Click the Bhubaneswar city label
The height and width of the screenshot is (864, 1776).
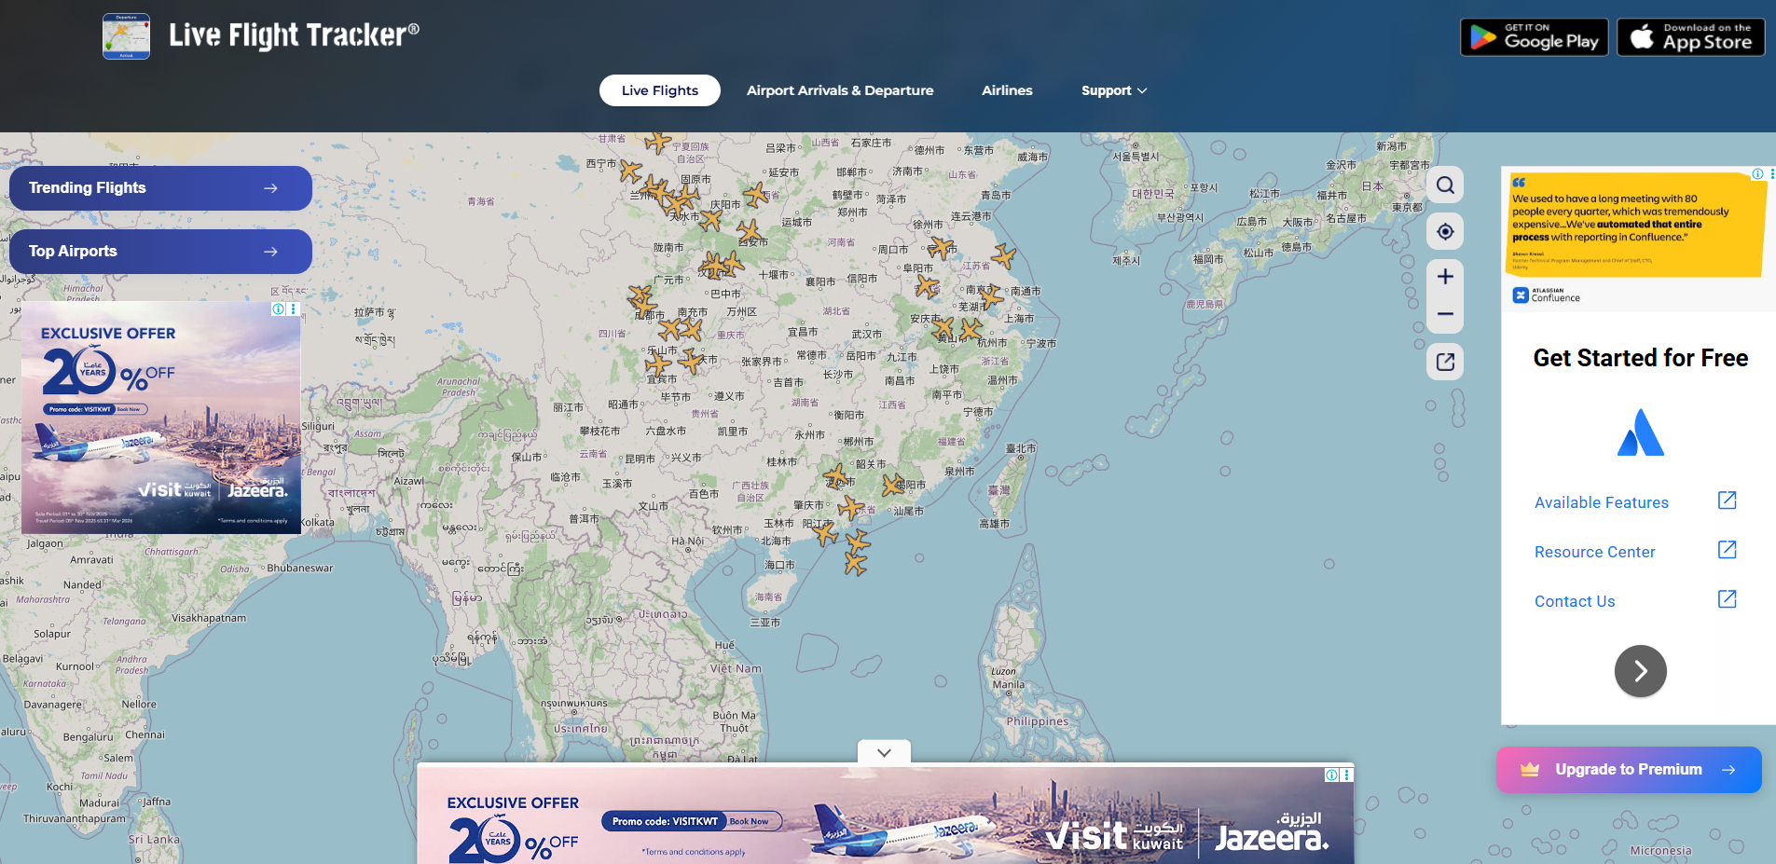300,568
